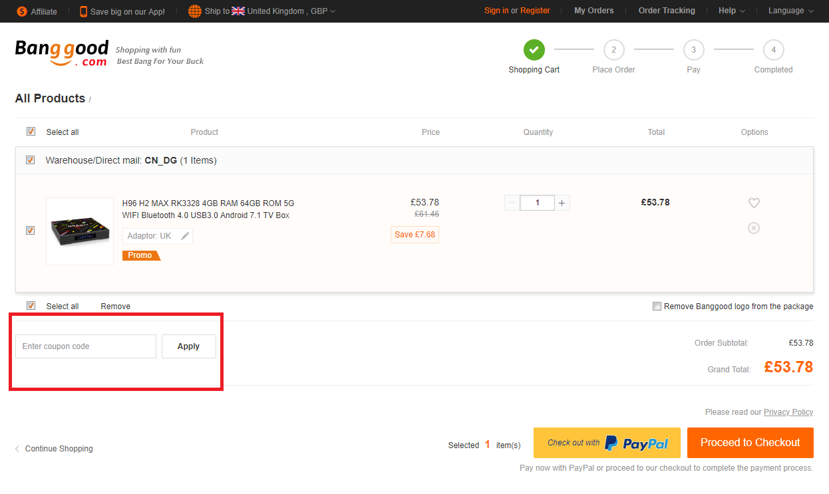Click the Sign in link
The height and width of the screenshot is (494, 829).
tap(496, 11)
